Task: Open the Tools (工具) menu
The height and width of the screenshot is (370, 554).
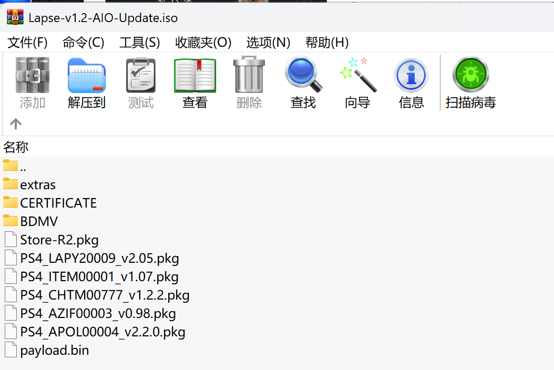Action: (140, 43)
